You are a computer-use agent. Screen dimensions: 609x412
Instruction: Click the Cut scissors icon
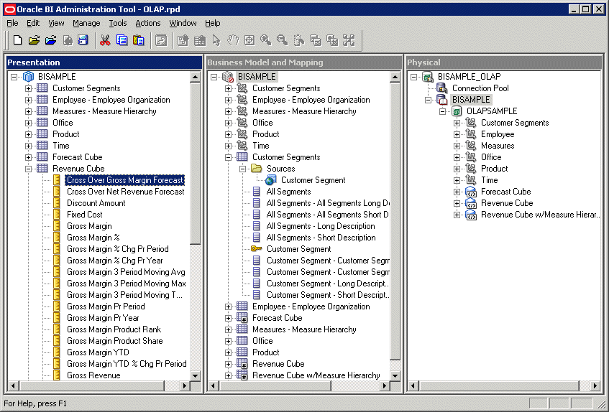[105, 40]
